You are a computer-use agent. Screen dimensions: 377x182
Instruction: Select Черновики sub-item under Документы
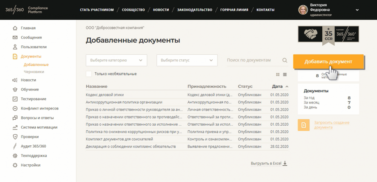(x=34, y=72)
